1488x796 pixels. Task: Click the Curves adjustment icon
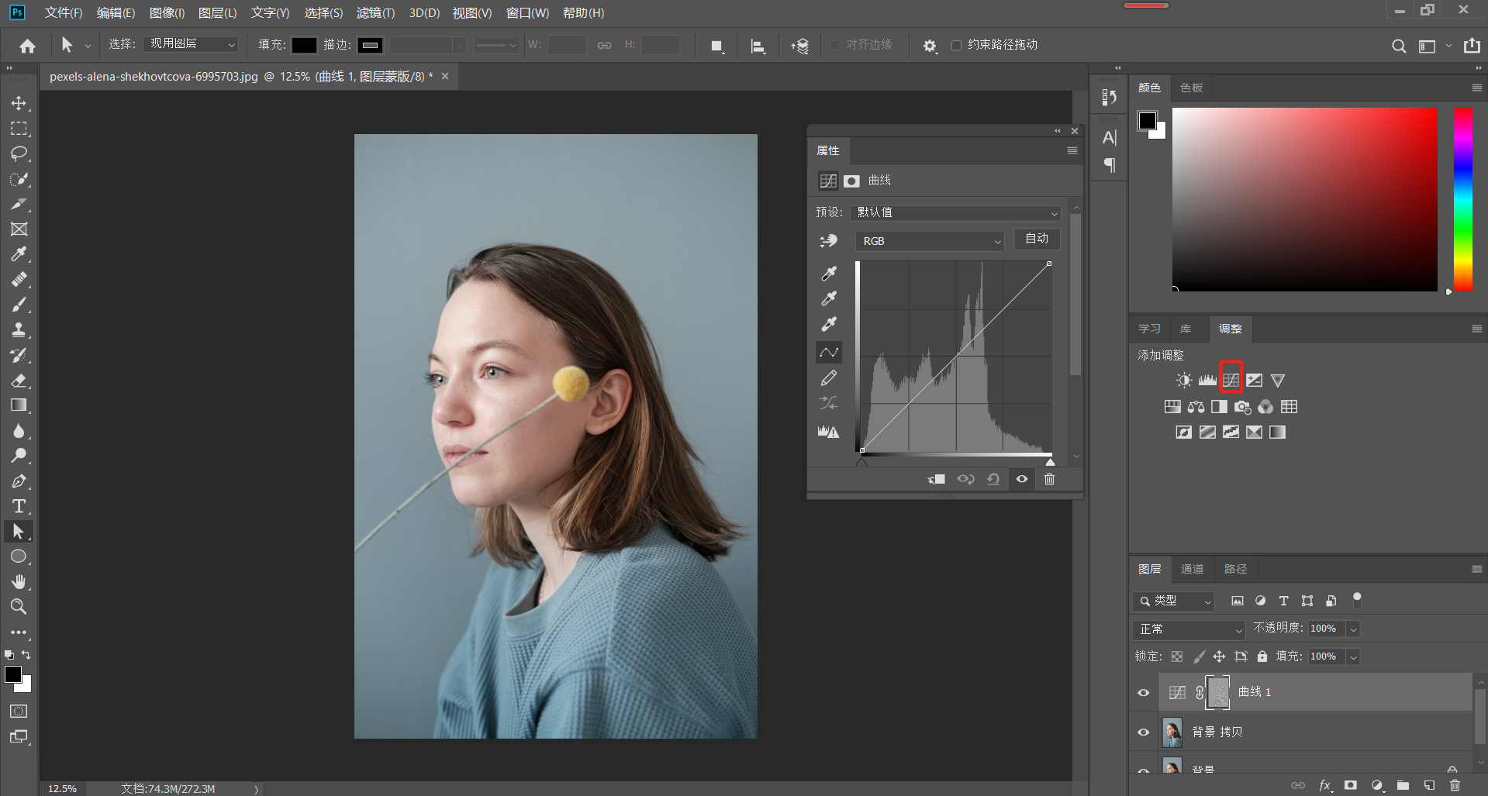pos(1231,380)
